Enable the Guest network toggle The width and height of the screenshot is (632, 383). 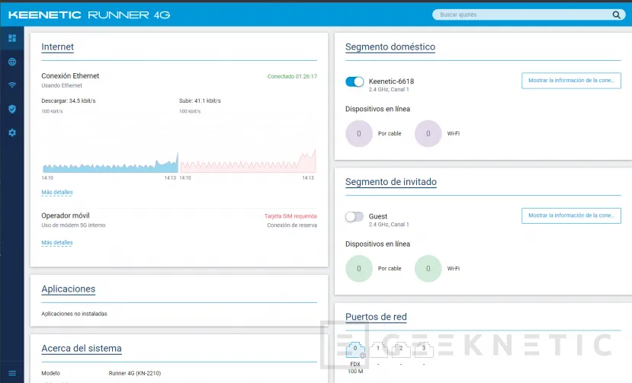pos(354,217)
